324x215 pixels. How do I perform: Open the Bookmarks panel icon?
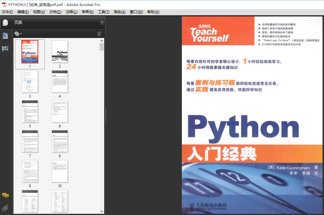pyautogui.click(x=5, y=36)
